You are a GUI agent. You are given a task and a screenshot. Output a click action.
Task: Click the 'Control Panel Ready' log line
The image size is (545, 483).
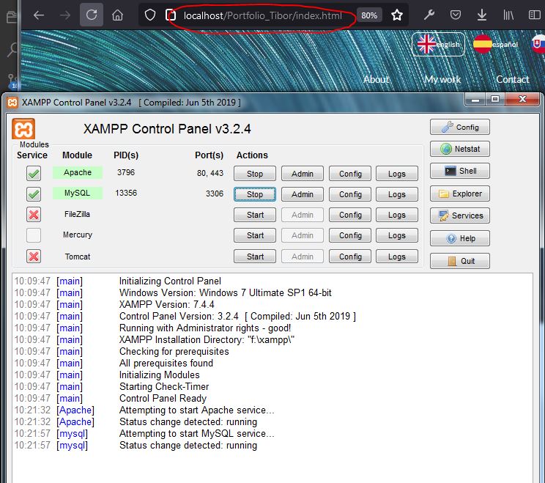[163, 398]
